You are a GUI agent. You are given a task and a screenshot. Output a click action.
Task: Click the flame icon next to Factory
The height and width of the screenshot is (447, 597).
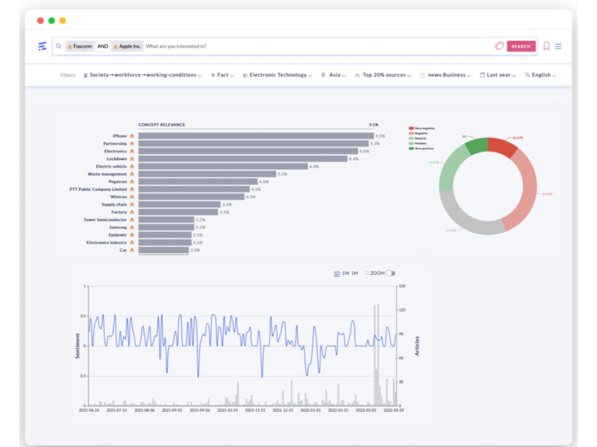[132, 212]
